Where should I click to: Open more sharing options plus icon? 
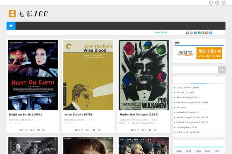click(211, 33)
